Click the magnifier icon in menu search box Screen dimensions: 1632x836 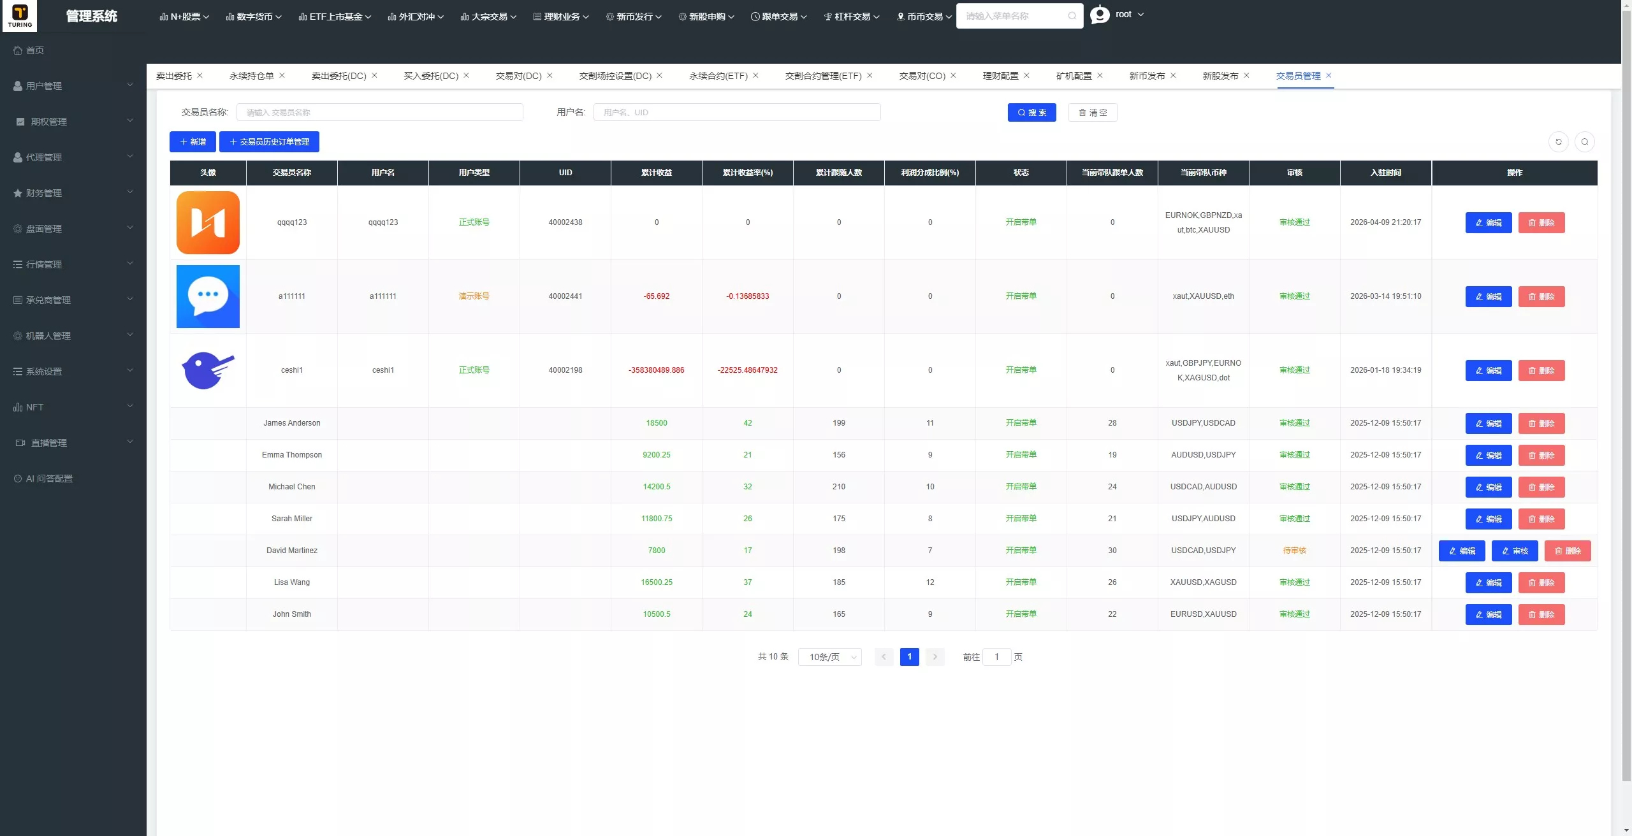point(1072,16)
